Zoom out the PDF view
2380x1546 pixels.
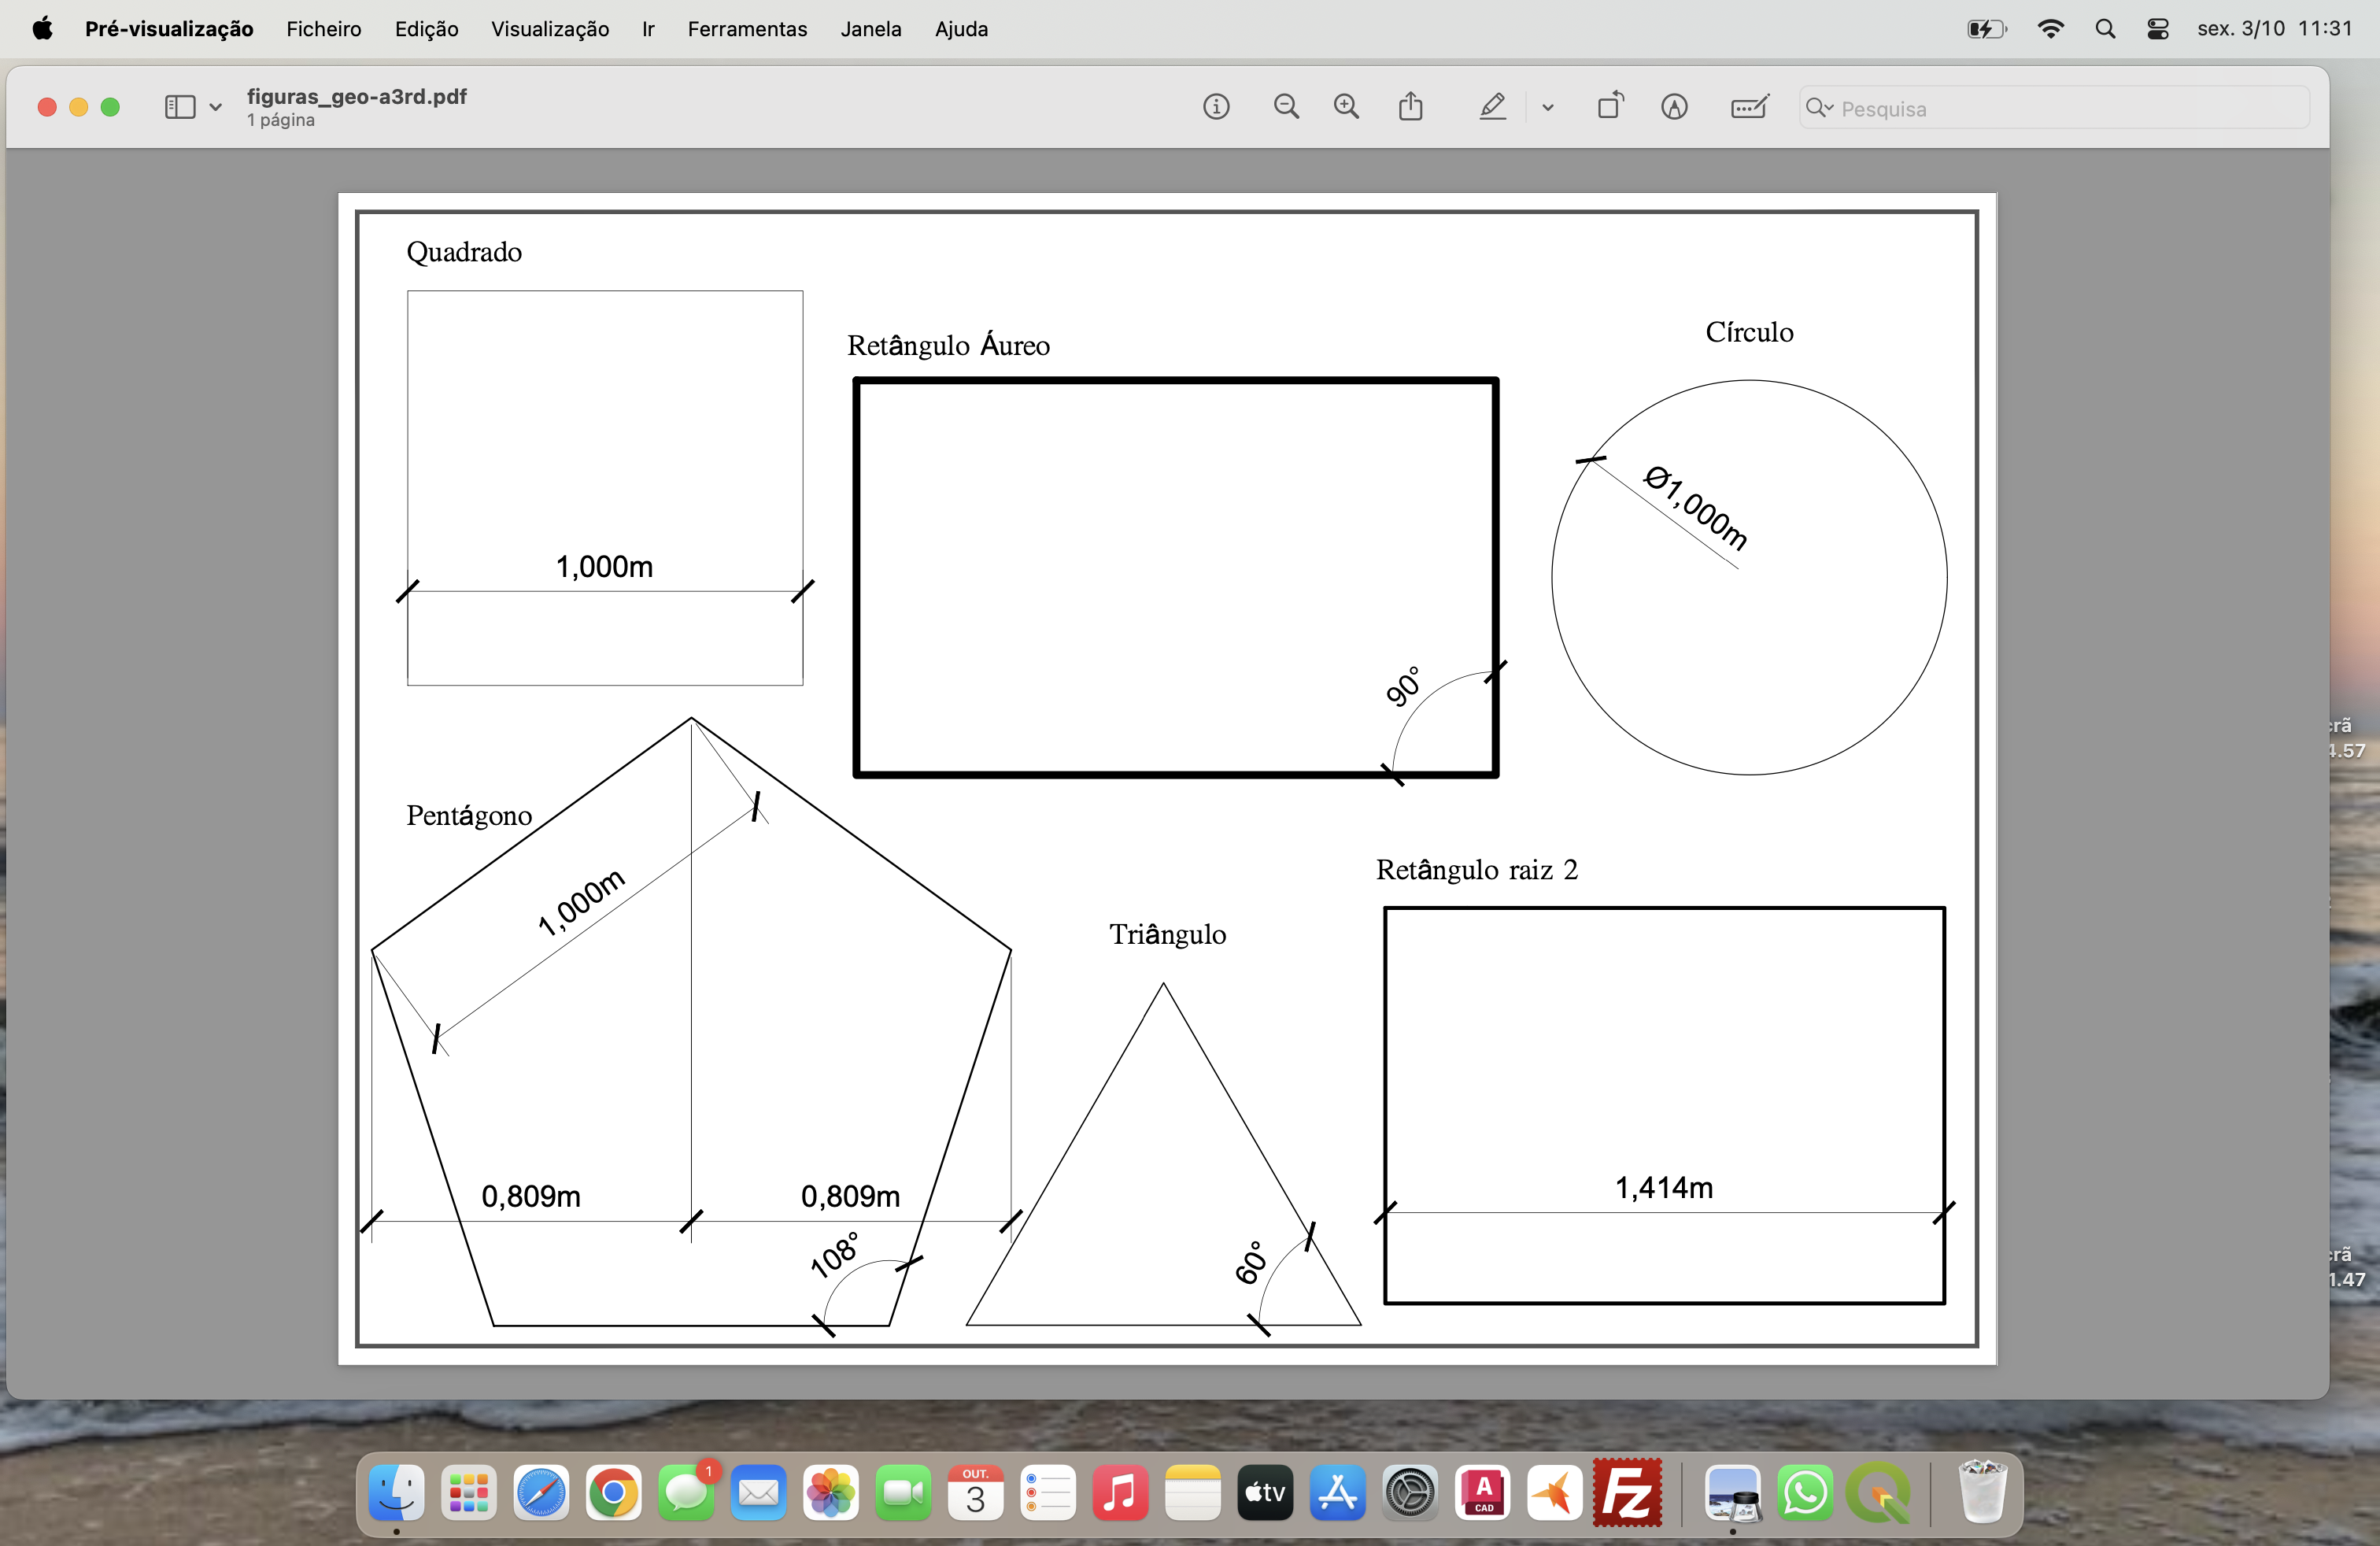click(x=1286, y=107)
